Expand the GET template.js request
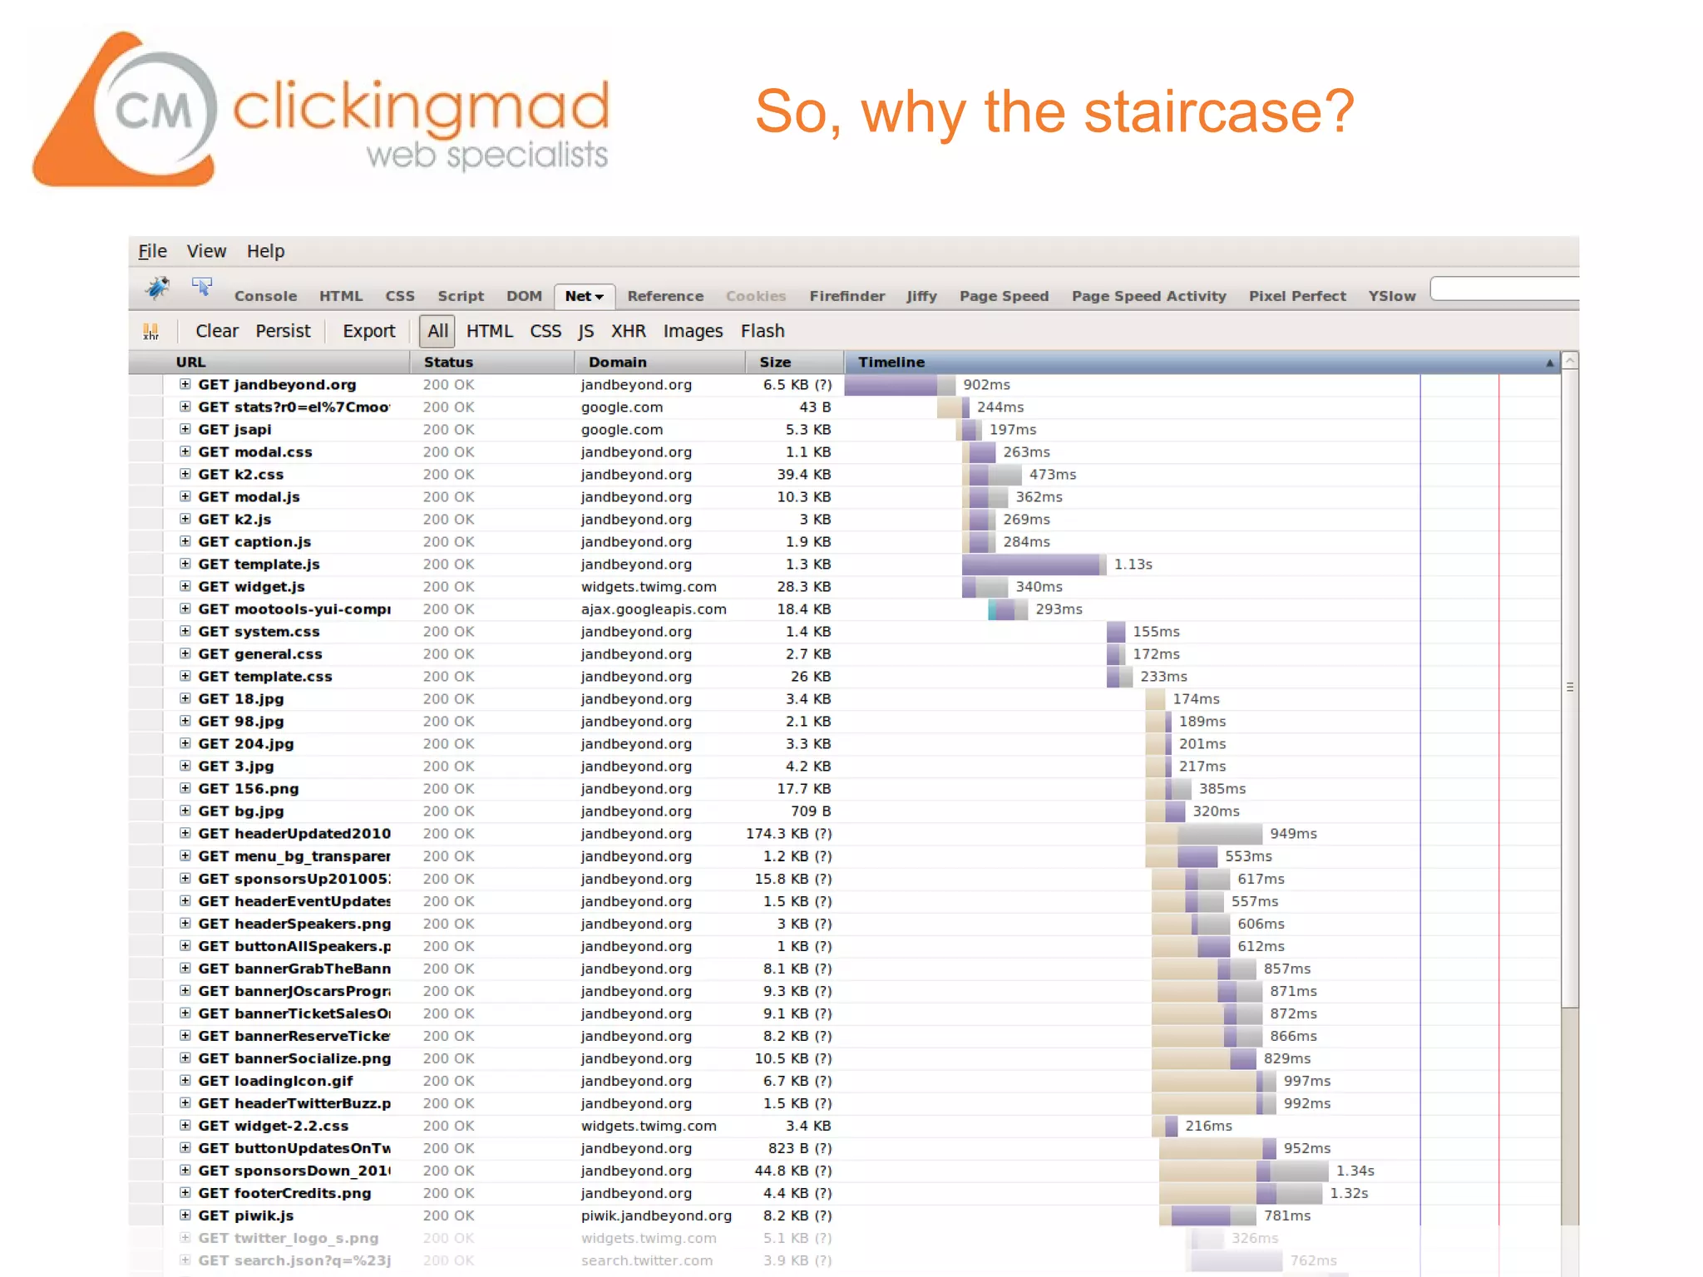Screen dimensions: 1703x1277 tap(185, 564)
